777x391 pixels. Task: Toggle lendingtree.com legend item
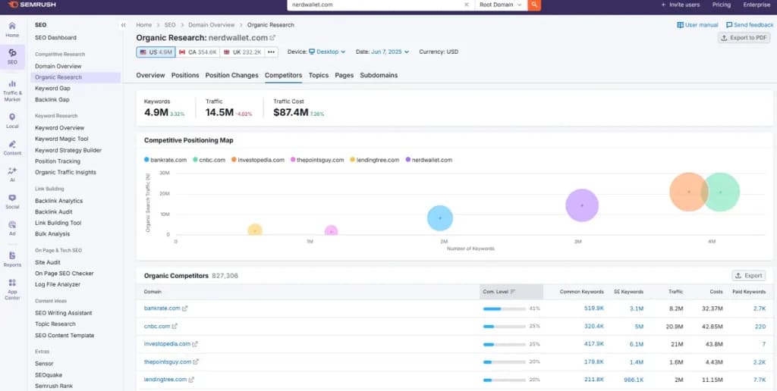[375, 160]
